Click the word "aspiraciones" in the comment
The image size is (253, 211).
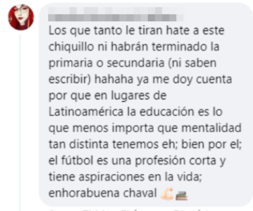(x=111, y=177)
